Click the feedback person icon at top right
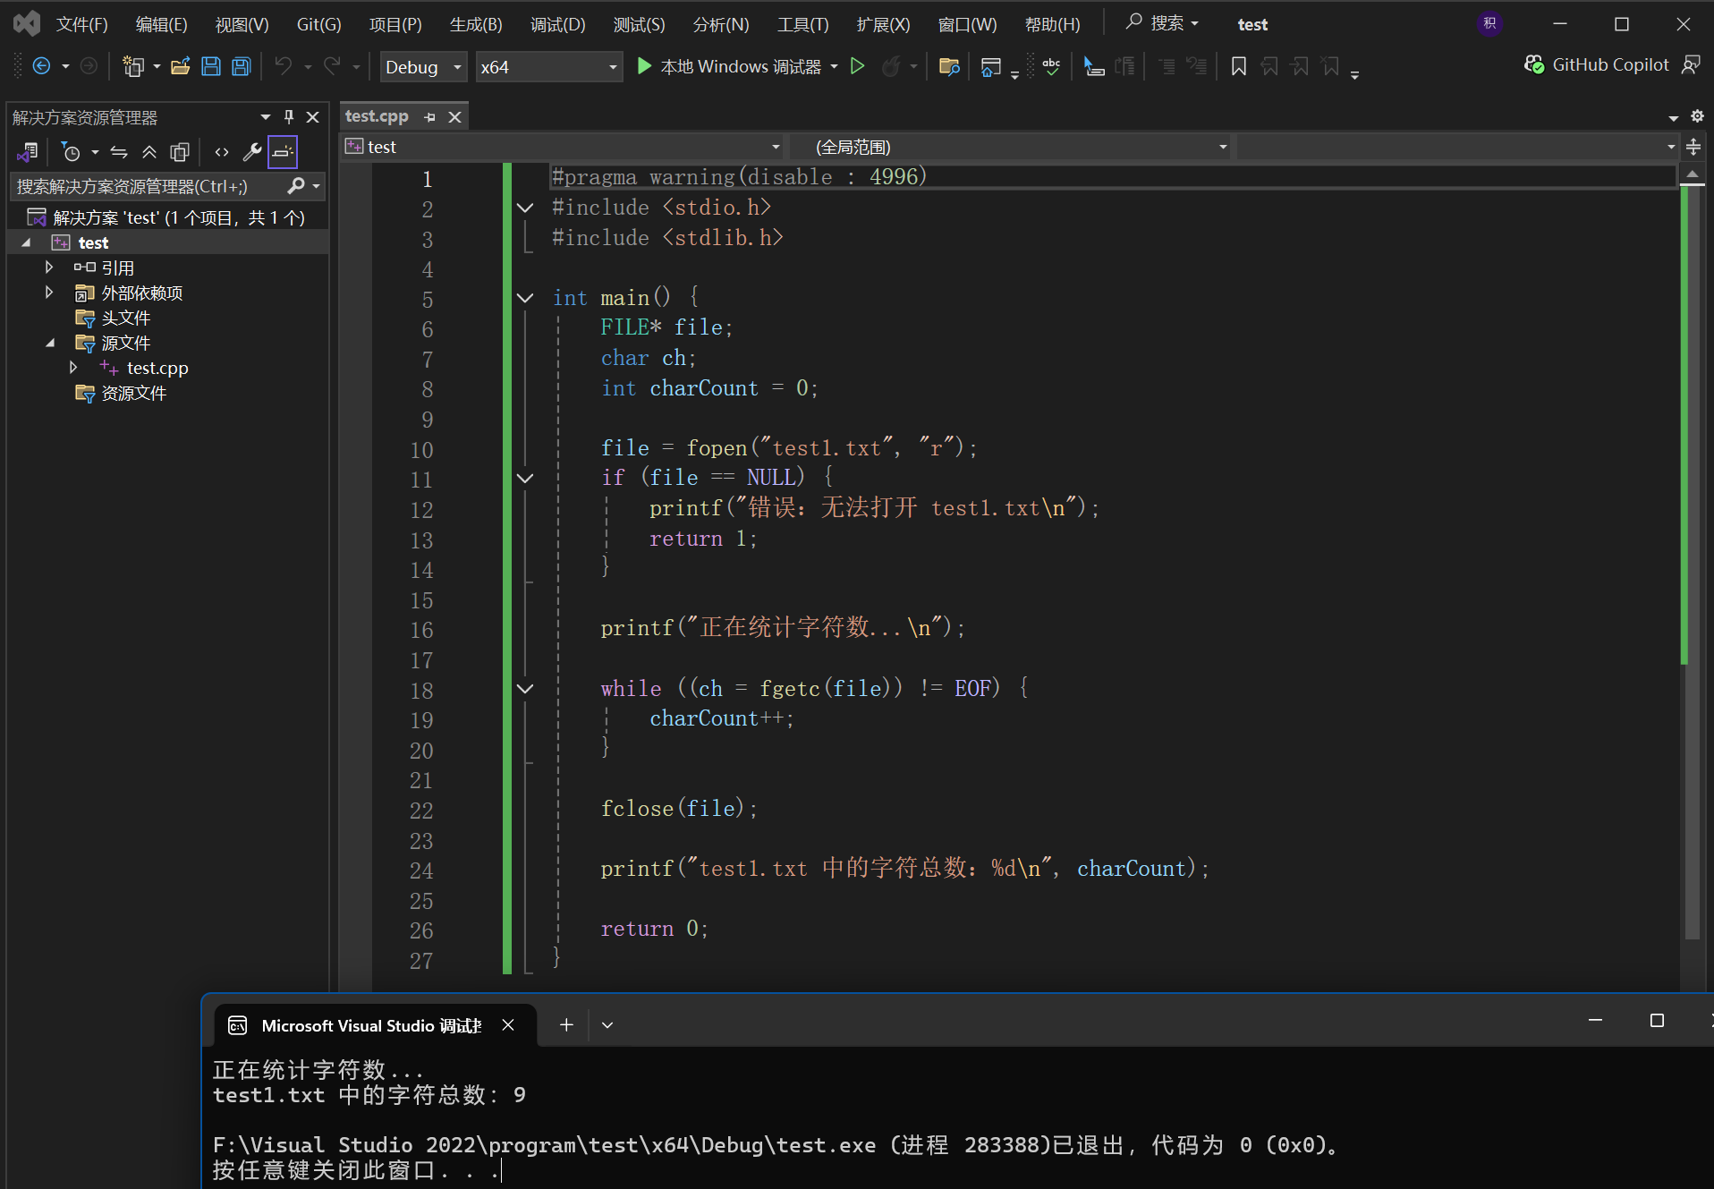The width and height of the screenshot is (1714, 1189). coord(1691,64)
